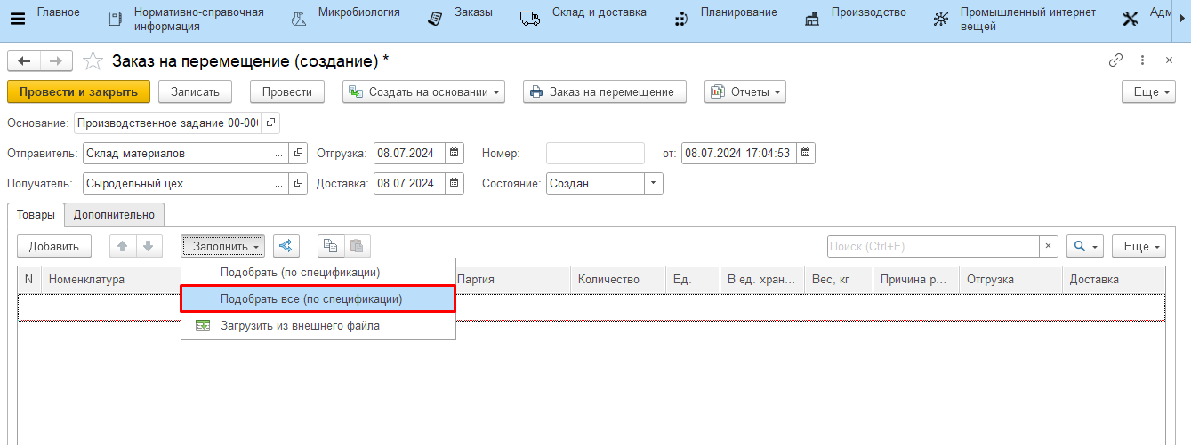1191x445 pixels.
Task: Open Основание linked document icon
Action: click(x=271, y=123)
